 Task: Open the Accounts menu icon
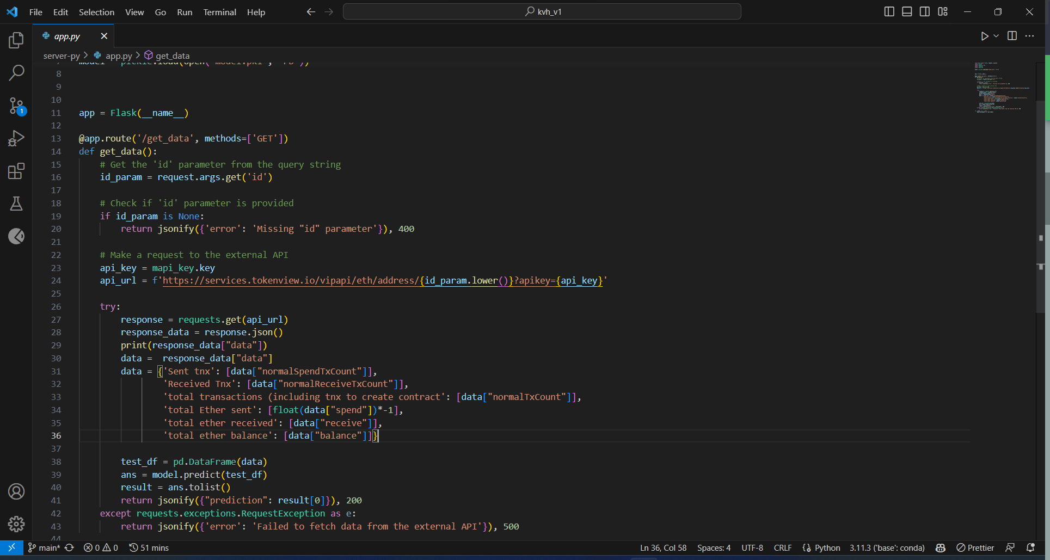coord(16,491)
